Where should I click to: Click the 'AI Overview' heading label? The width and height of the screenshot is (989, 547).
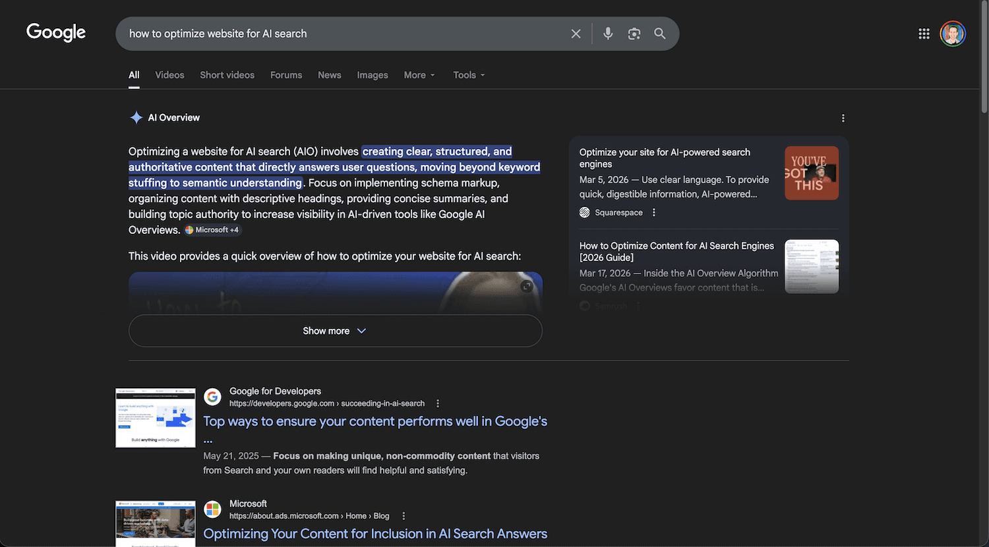(173, 118)
